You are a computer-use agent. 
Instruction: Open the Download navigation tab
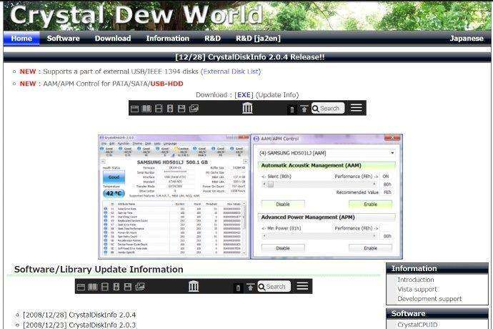pyautogui.click(x=113, y=39)
